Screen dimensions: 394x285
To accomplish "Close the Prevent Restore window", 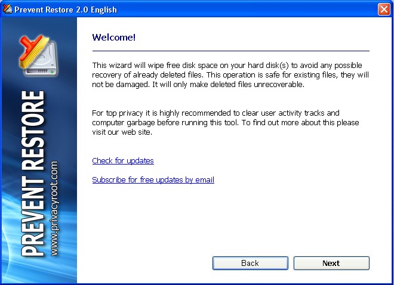I will coord(384,10).
